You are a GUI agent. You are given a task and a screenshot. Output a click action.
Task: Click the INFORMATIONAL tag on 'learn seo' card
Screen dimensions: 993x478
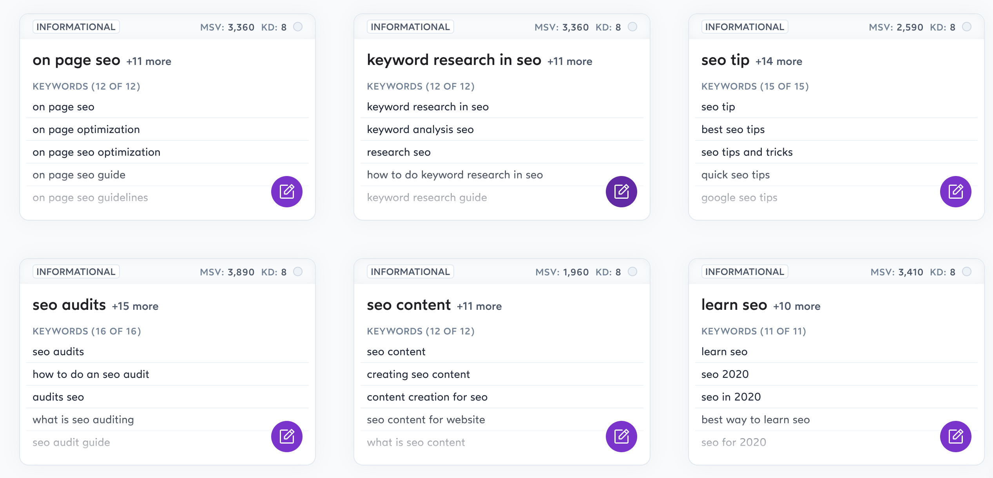745,272
